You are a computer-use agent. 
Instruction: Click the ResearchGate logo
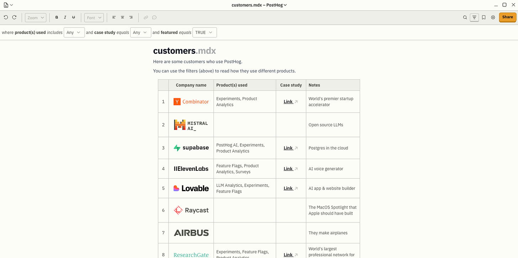pos(191,255)
